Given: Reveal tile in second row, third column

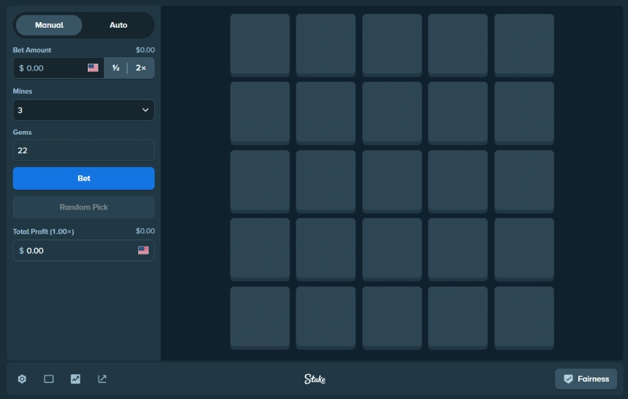Looking at the screenshot, I should (x=392, y=113).
